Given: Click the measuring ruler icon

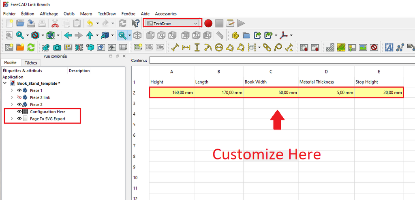Looking at the screenshot, I should (x=220, y=35).
